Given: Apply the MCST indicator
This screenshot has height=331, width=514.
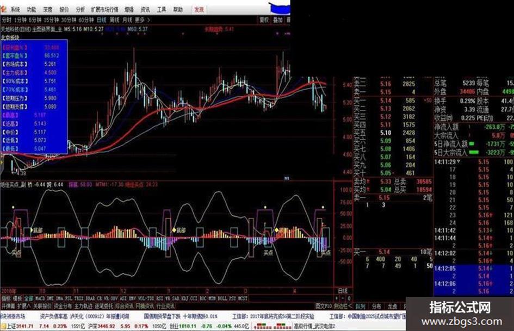Looking at the screenshot, I should 243,298.
